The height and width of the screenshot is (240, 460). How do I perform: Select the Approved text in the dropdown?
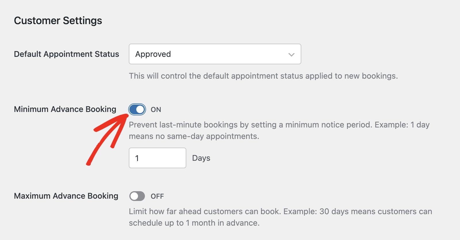pos(153,54)
